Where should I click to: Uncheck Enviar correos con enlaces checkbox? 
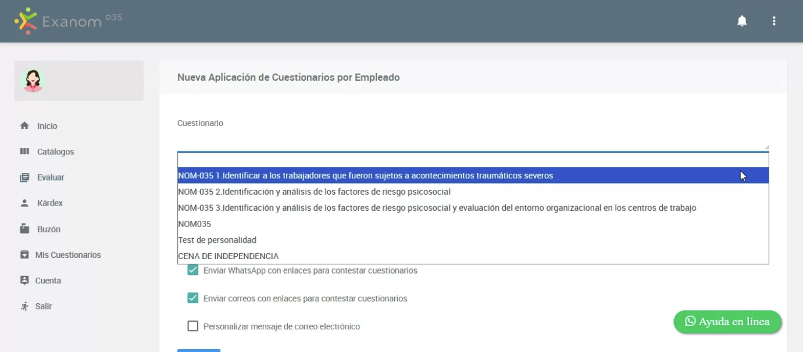pos(192,298)
